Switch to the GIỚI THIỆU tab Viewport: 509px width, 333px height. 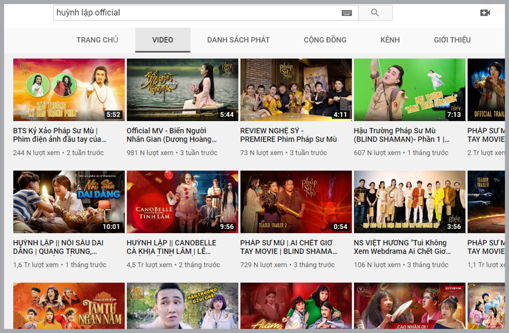pos(452,40)
